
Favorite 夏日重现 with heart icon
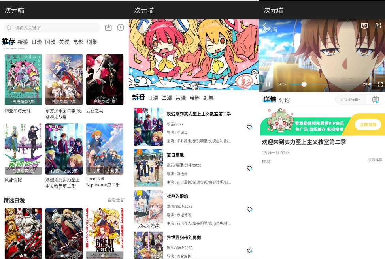pyautogui.click(x=249, y=168)
